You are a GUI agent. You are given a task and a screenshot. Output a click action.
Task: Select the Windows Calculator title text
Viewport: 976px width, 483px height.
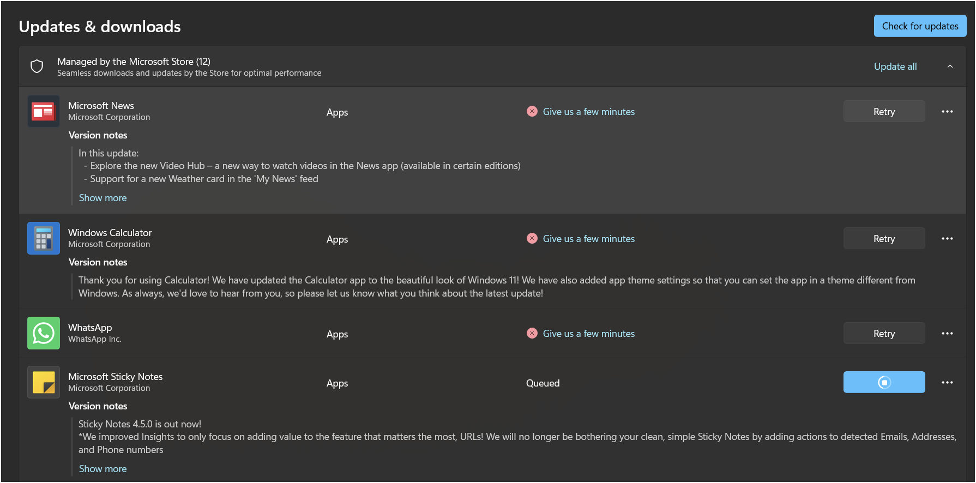tap(110, 233)
